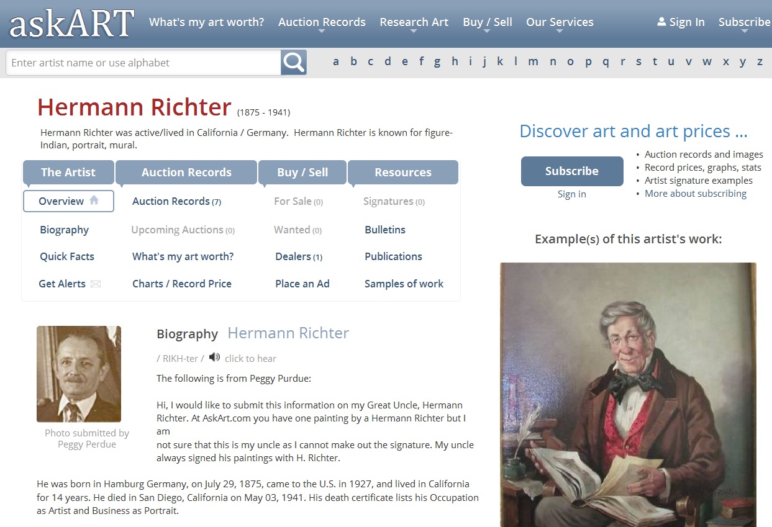The width and height of the screenshot is (772, 527).
Task: Browse artists starting with letter z
Action: [x=760, y=61]
